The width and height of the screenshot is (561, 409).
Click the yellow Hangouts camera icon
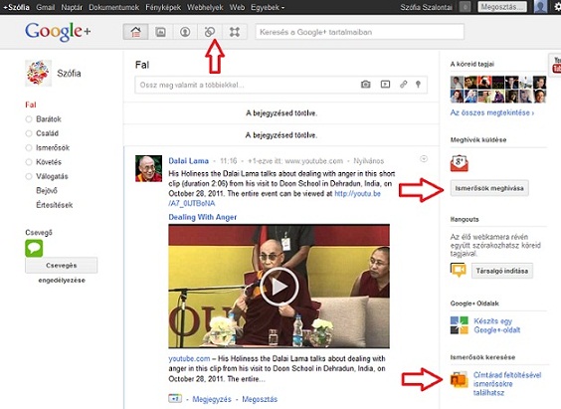click(x=459, y=270)
